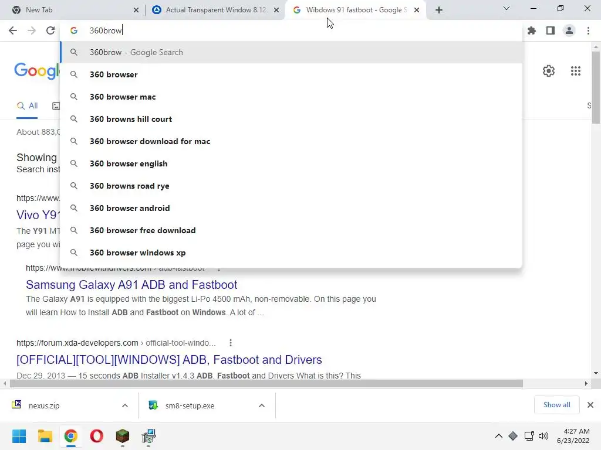This screenshot has height=450, width=601.
Task: Expand options for sm8-setup.exe download
Action: (262, 405)
